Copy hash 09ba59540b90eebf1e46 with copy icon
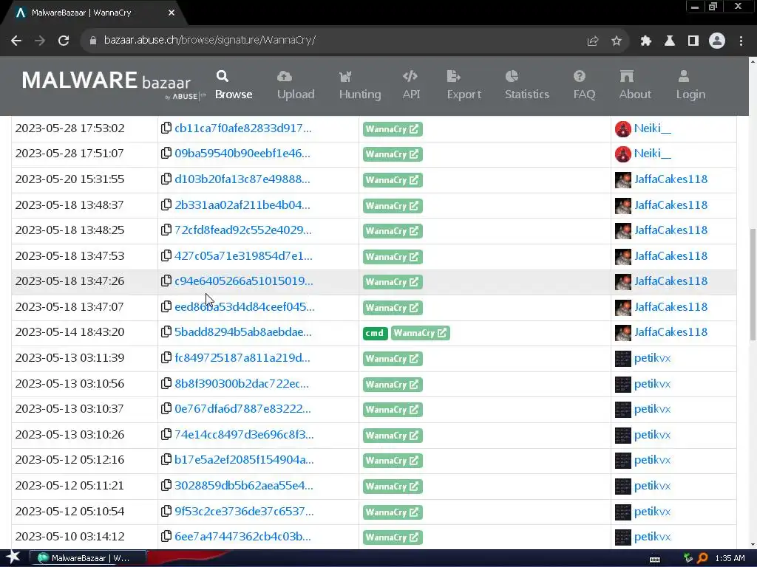757x567 pixels. click(166, 153)
